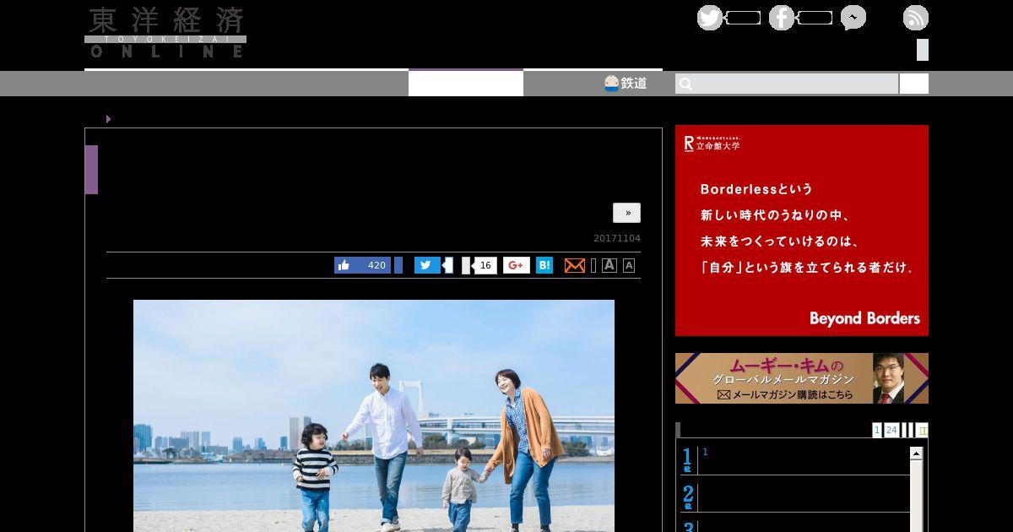Open the number 1 ranked article entry
1013x532 pixels.
[795, 460]
